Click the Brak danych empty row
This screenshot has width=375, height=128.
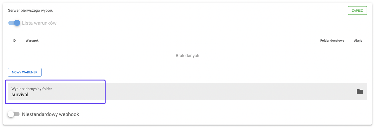coord(187,56)
